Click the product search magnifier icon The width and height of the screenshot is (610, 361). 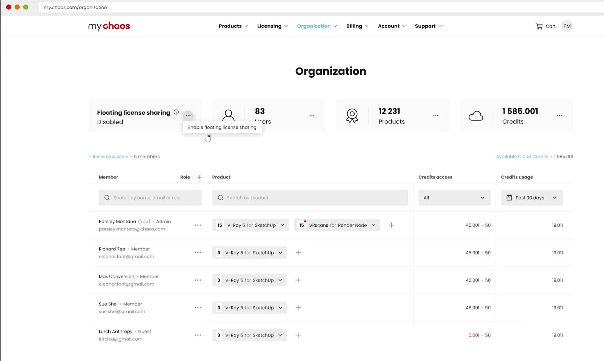click(x=221, y=198)
